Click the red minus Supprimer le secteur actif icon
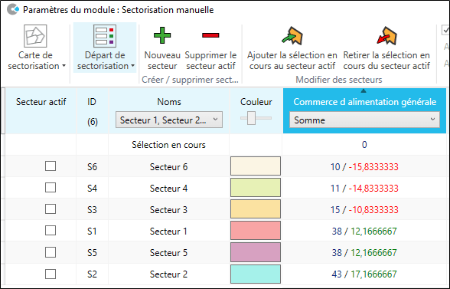450x289 pixels. (x=210, y=35)
